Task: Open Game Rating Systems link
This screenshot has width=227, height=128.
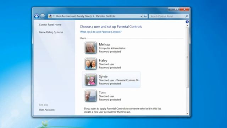Action: click(51, 32)
